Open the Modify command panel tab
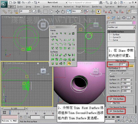This screenshot has height=124, width=138. 114,18
